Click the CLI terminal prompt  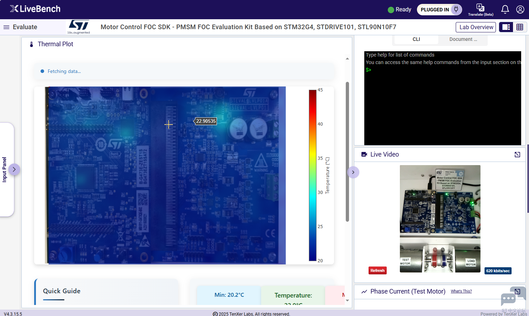(x=369, y=70)
